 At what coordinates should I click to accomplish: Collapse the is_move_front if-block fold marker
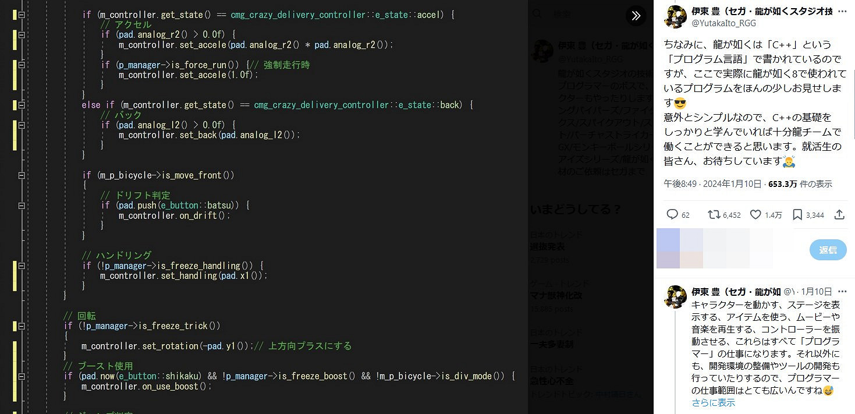[22, 175]
